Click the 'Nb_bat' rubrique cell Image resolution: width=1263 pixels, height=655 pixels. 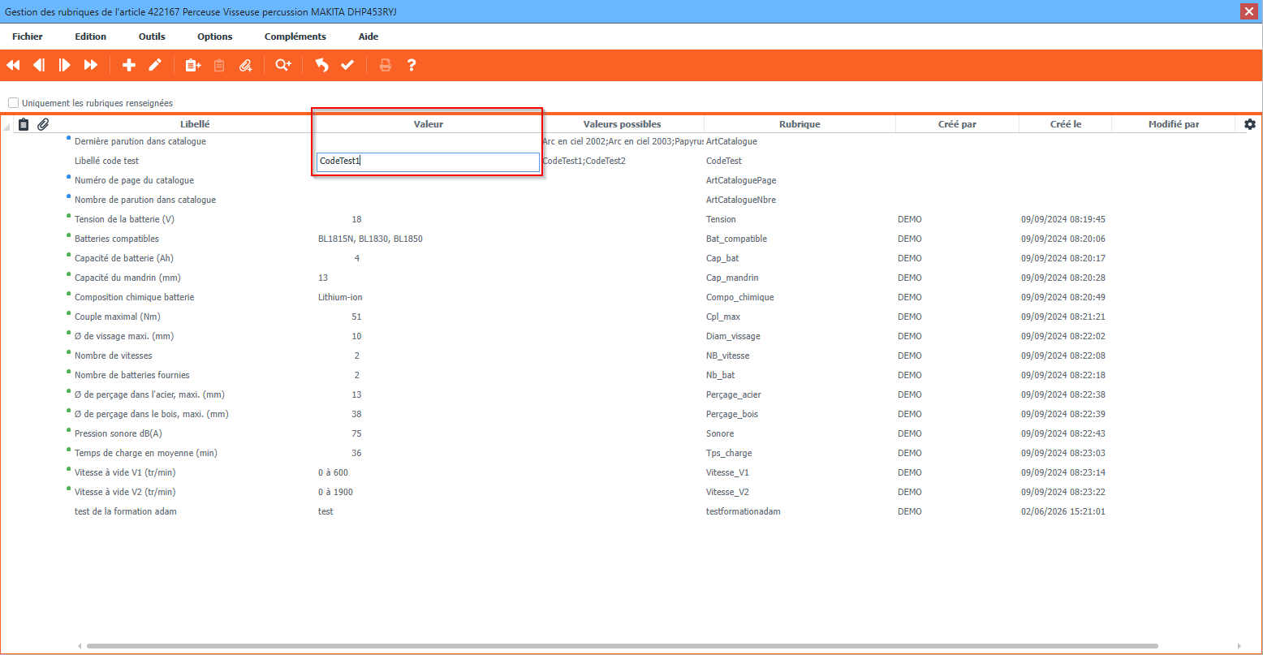720,375
